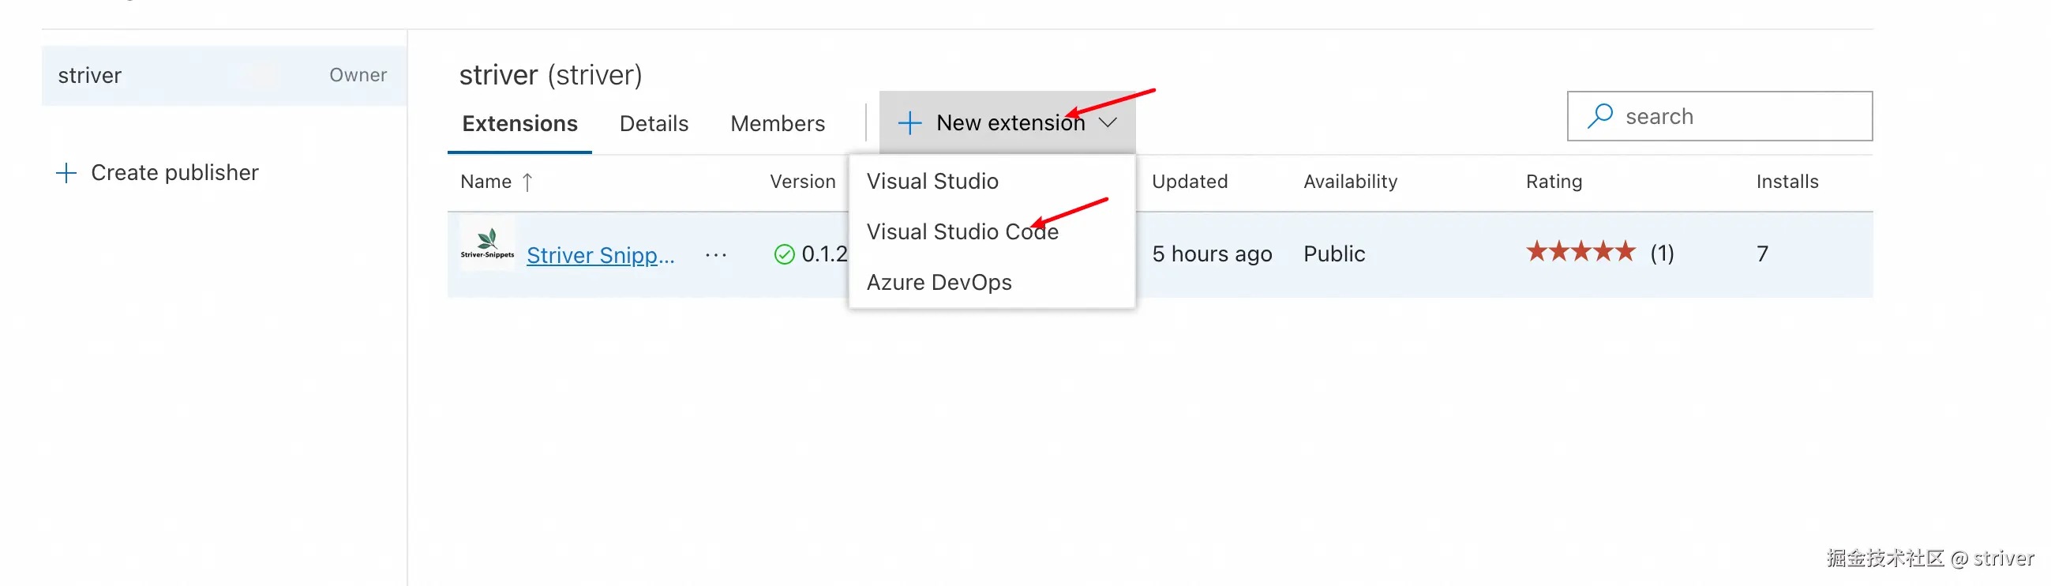Image resolution: width=2051 pixels, height=586 pixels.
Task: Choose Visual Studio Code from the dropdown
Action: click(962, 231)
